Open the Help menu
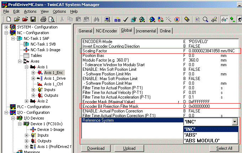 [74, 12]
